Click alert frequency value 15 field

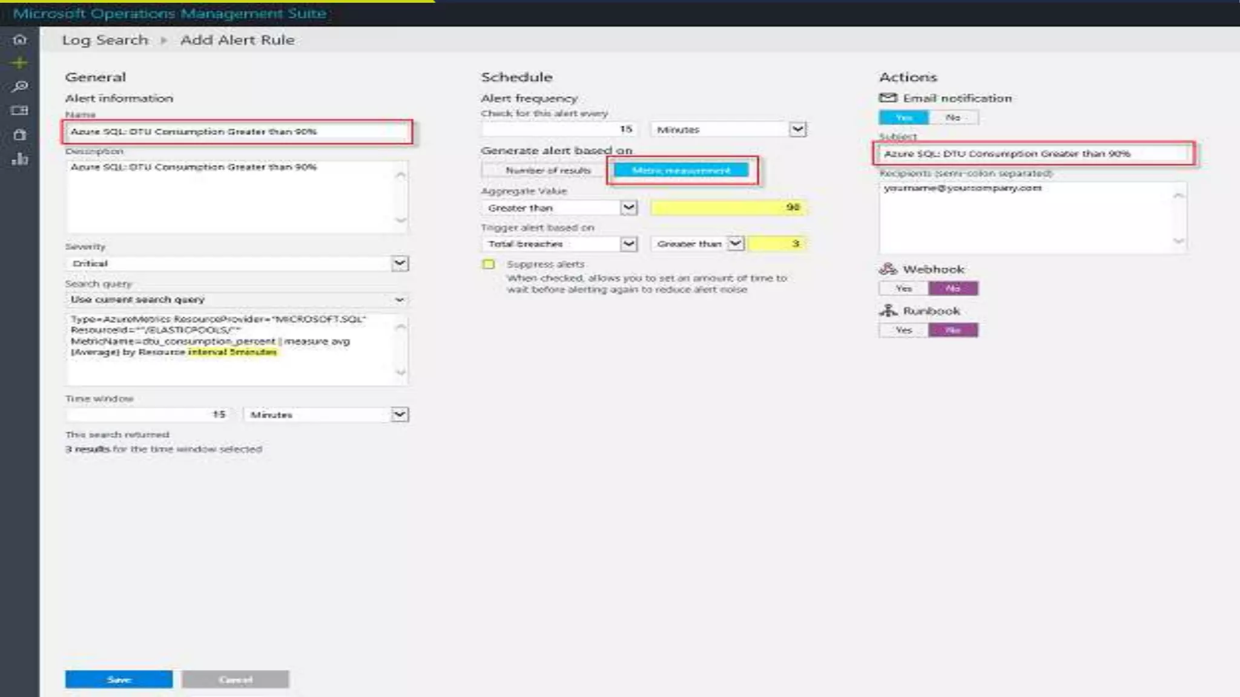coord(559,129)
